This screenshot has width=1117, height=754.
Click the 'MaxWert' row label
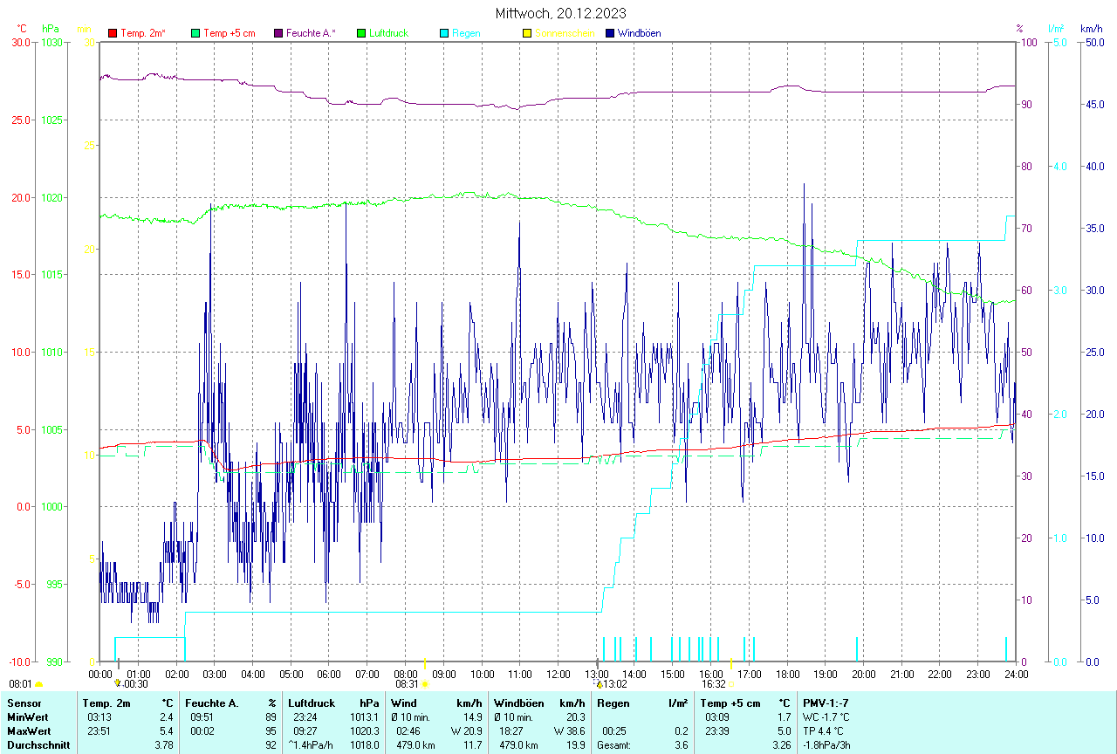click(28, 730)
